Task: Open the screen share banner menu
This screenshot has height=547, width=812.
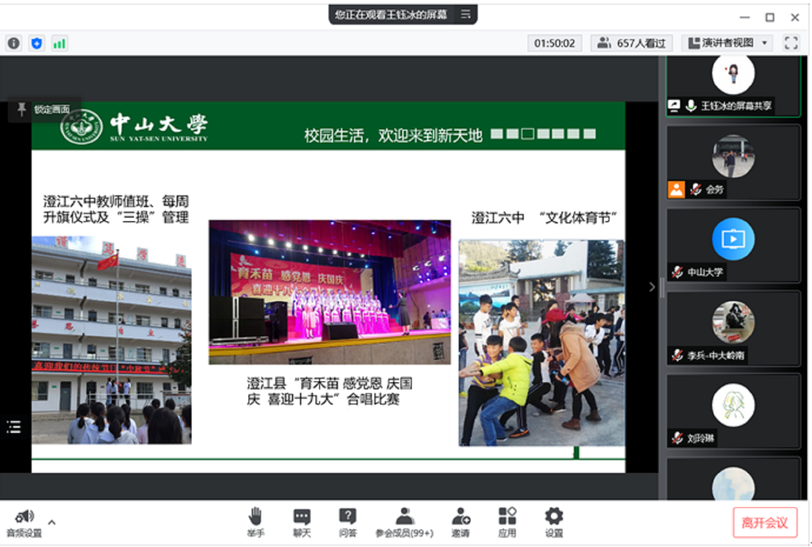Action: (466, 15)
